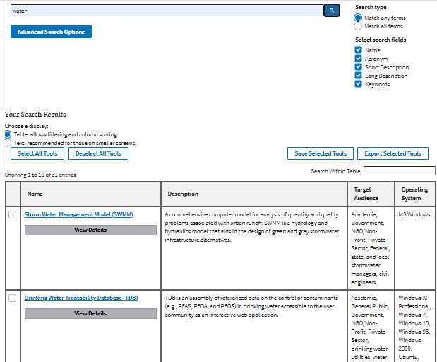This screenshot has width=437, height=362.
Task: Click the TDB operating system cell
Action: click(414, 327)
